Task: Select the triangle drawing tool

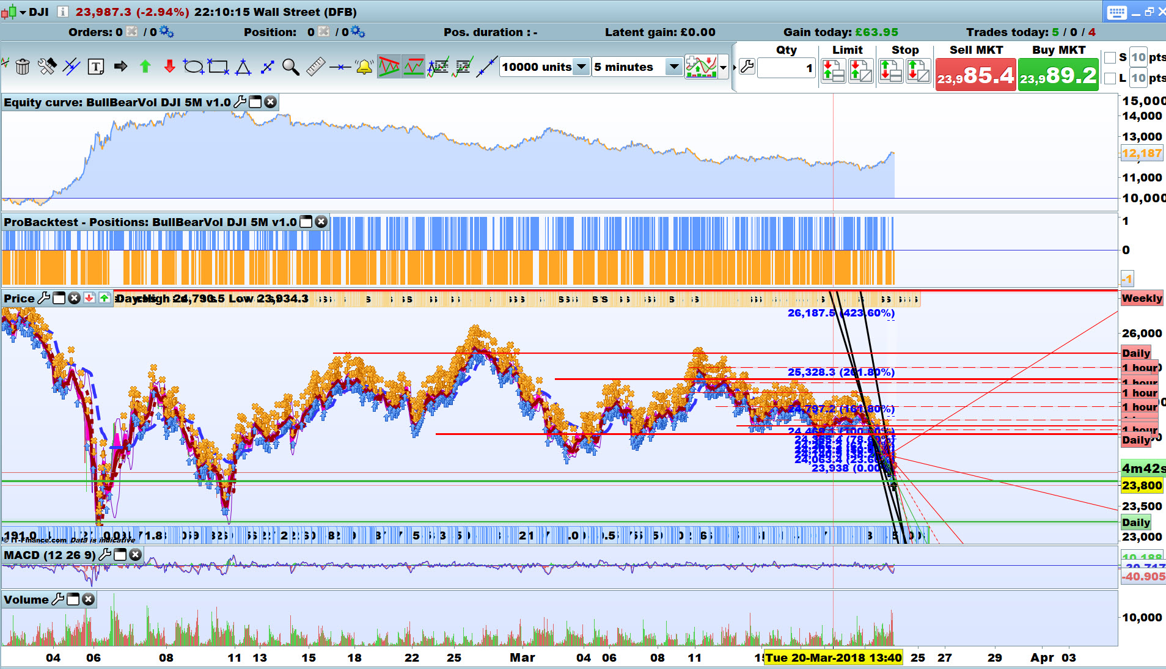Action: 243,67
